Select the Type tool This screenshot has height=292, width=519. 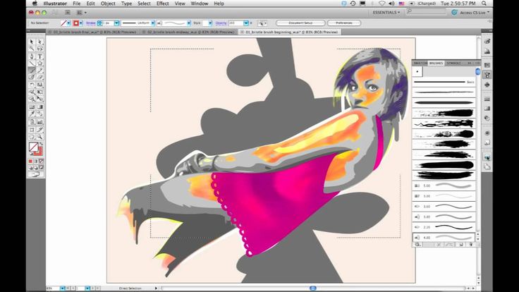click(x=39, y=56)
